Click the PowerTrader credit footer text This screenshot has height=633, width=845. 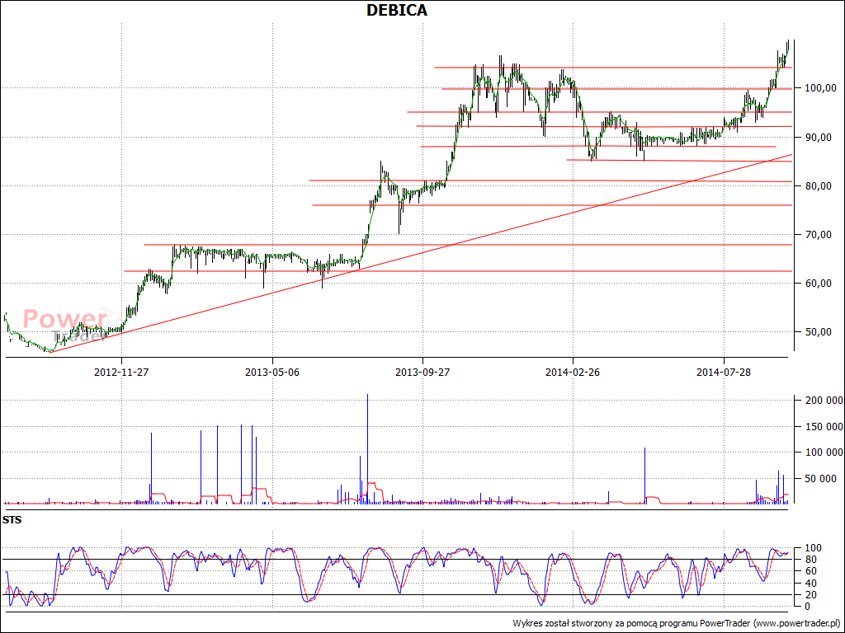(677, 623)
